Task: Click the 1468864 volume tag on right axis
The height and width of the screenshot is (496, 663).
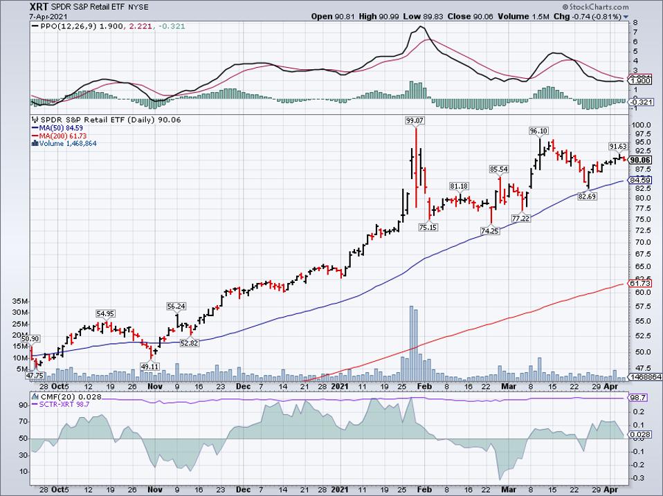Action: pyautogui.click(x=645, y=376)
